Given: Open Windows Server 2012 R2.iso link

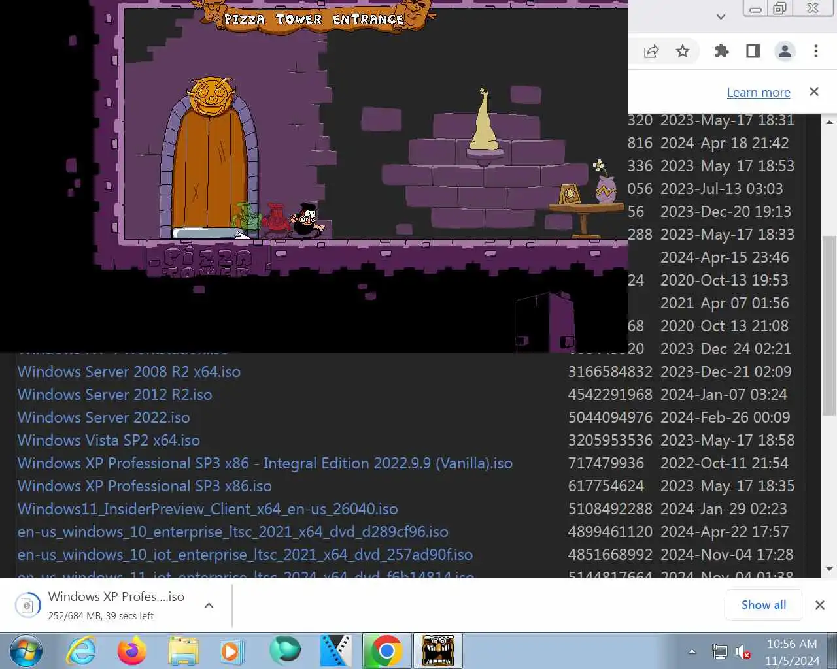Looking at the screenshot, I should pyautogui.click(x=114, y=395).
